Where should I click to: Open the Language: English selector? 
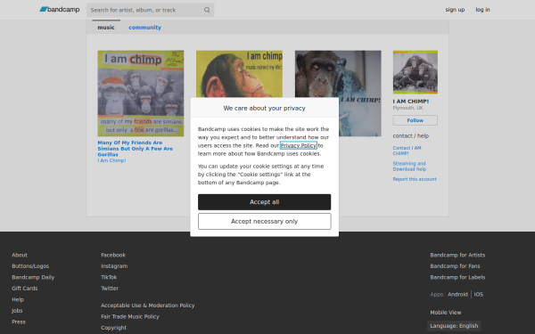click(454, 326)
